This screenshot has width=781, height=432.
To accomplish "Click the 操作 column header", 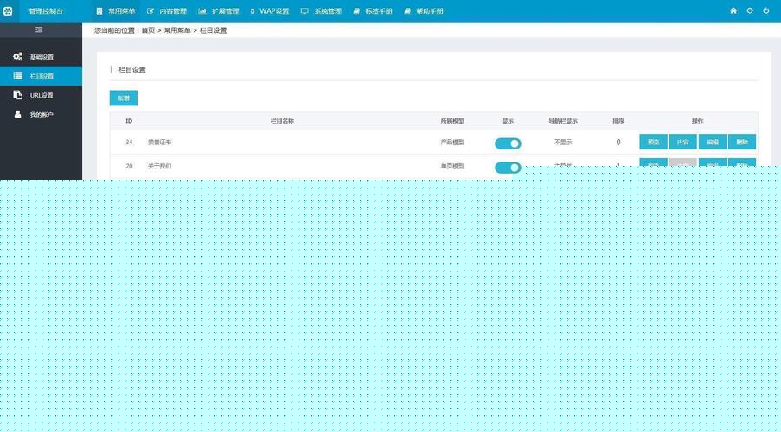I will point(697,120).
